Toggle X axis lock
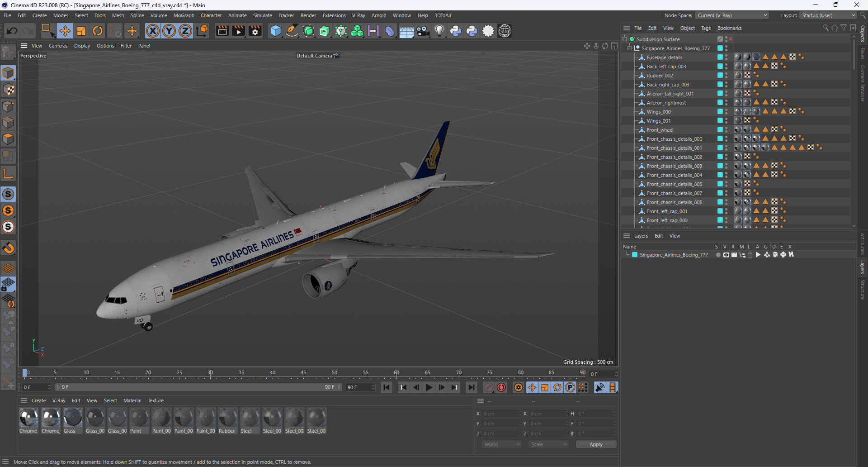 (x=153, y=31)
